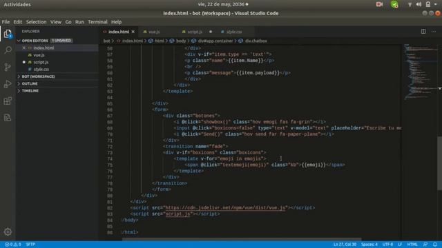Select script.js in Open Editors
The height and width of the screenshot is (248, 442).
pyautogui.click(x=41, y=62)
